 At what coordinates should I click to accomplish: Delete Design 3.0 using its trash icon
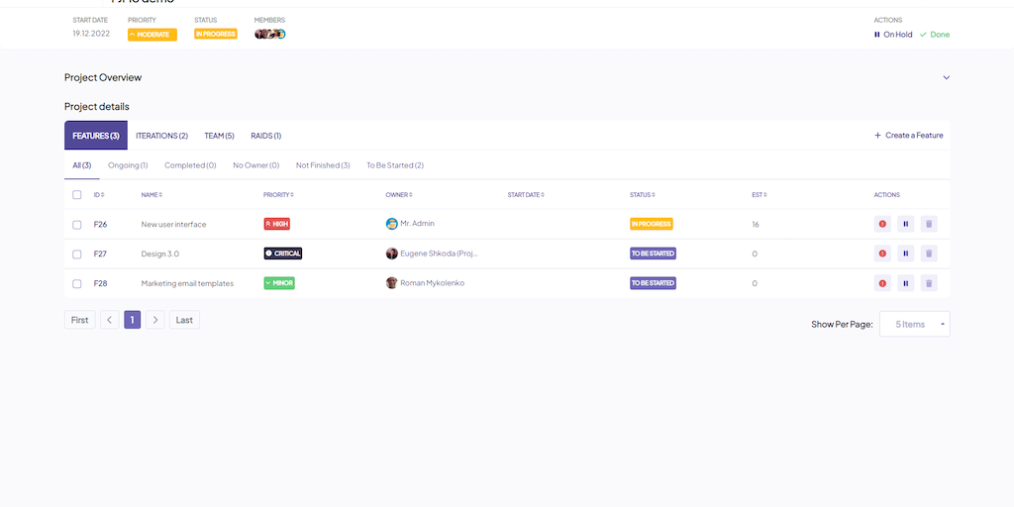[929, 253]
